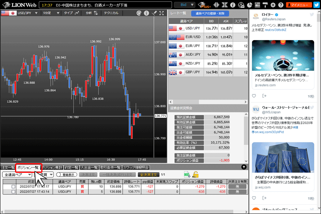Viewport: 321px width, 214px height.
Task: Click the USD/JPY ASK price 136.877
Action: pos(226,28)
